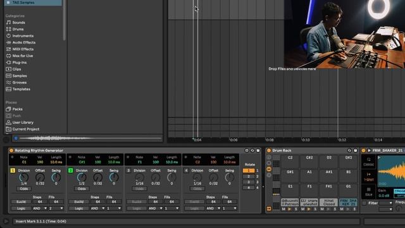Open Audio Effects in the browser
The width and height of the screenshot is (405, 228).
[x=24, y=42]
